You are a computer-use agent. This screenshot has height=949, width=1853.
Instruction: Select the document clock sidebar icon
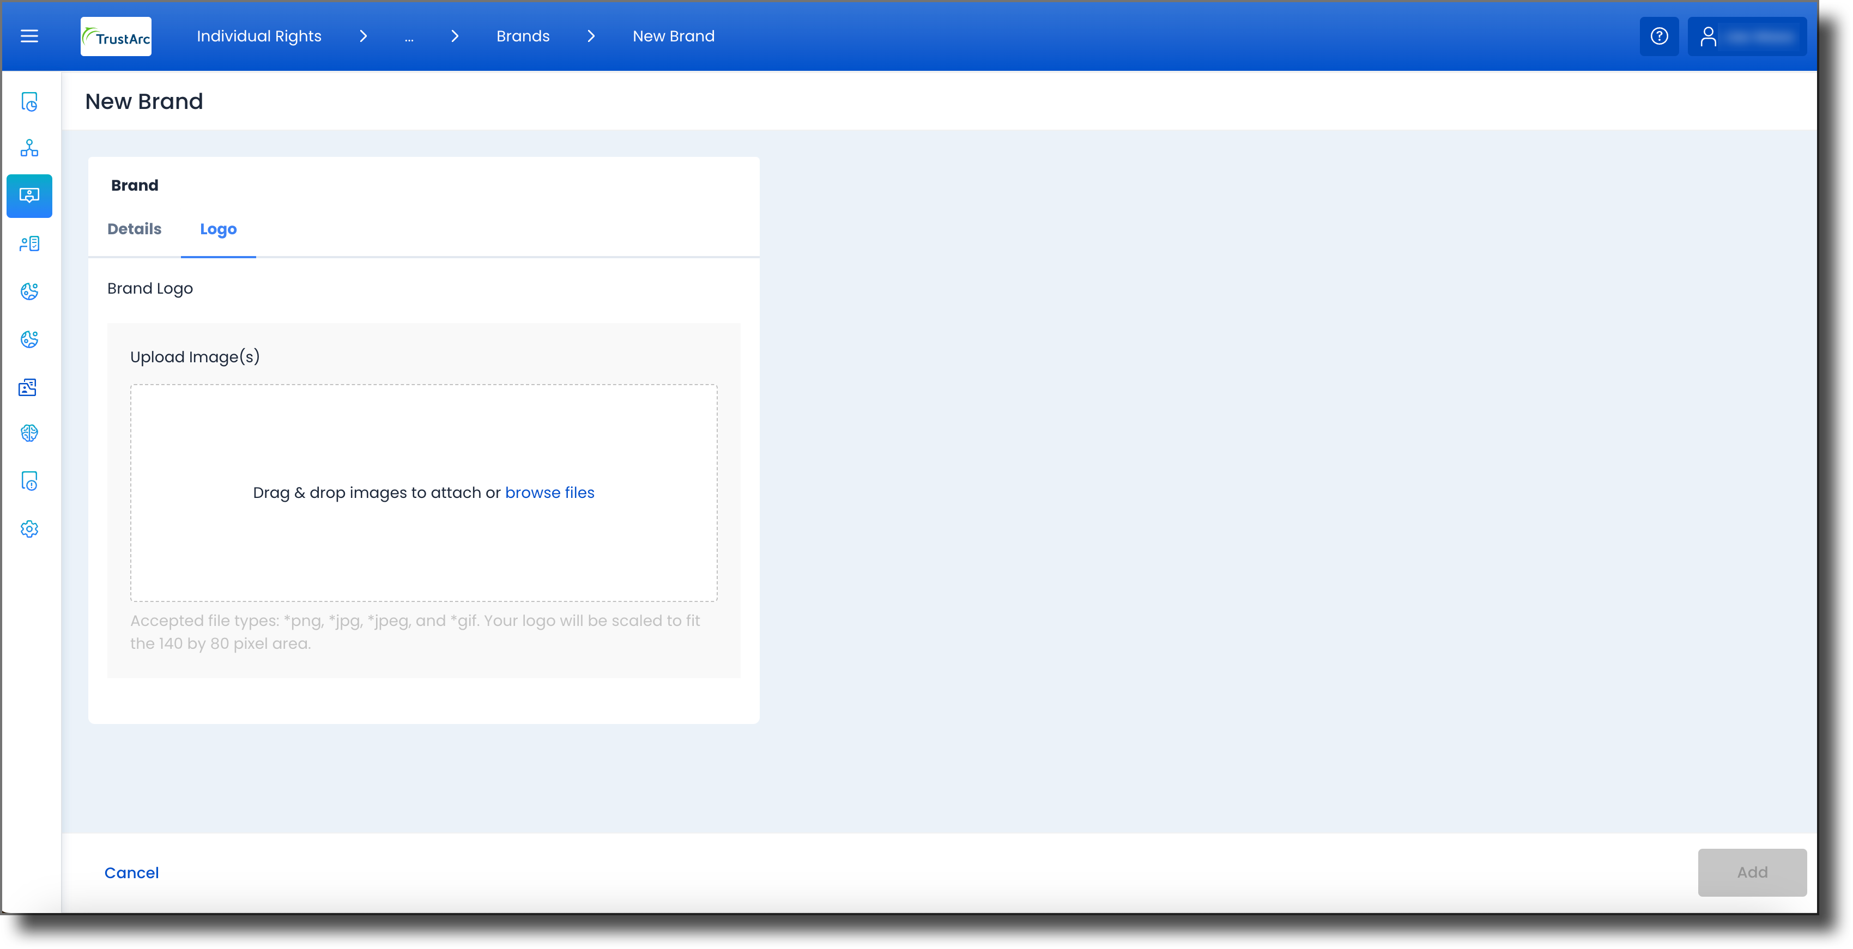click(29, 102)
